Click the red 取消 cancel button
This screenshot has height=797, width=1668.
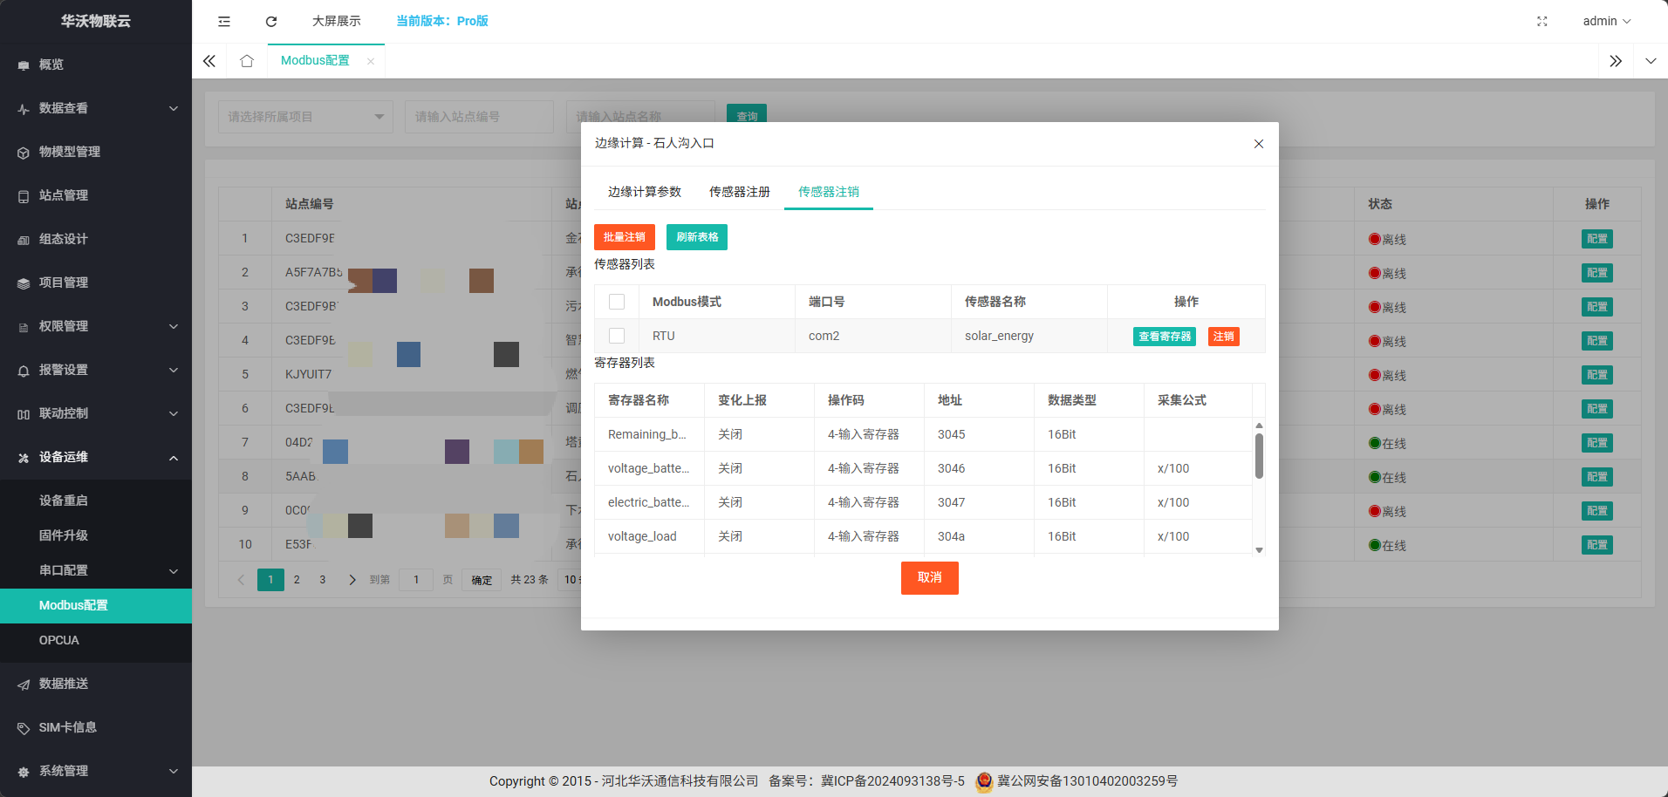[x=929, y=577]
